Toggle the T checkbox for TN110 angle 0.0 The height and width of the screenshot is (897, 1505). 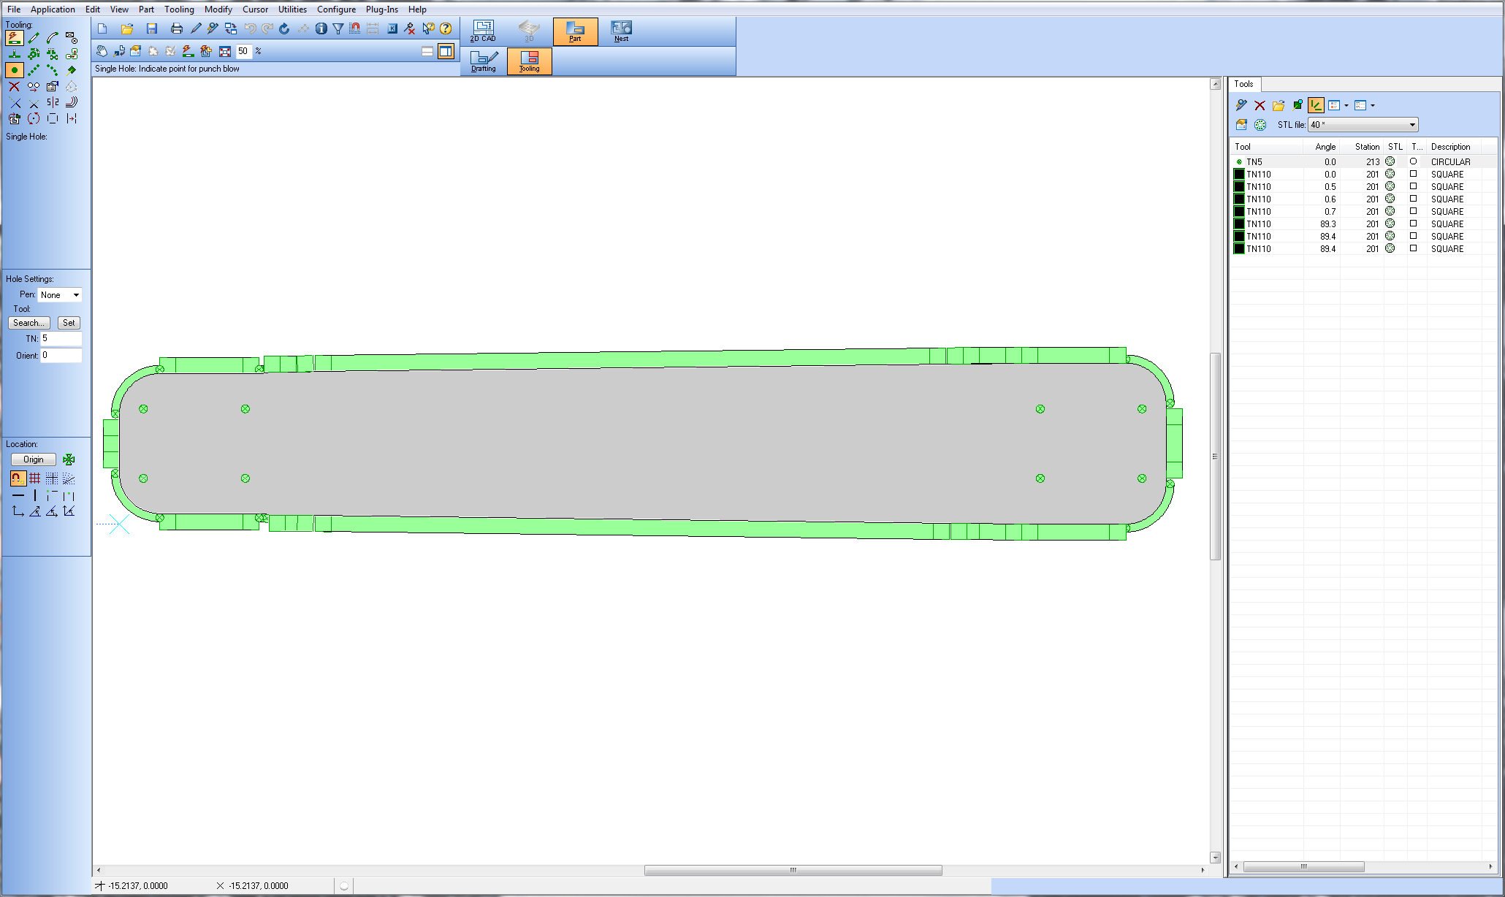pos(1413,174)
